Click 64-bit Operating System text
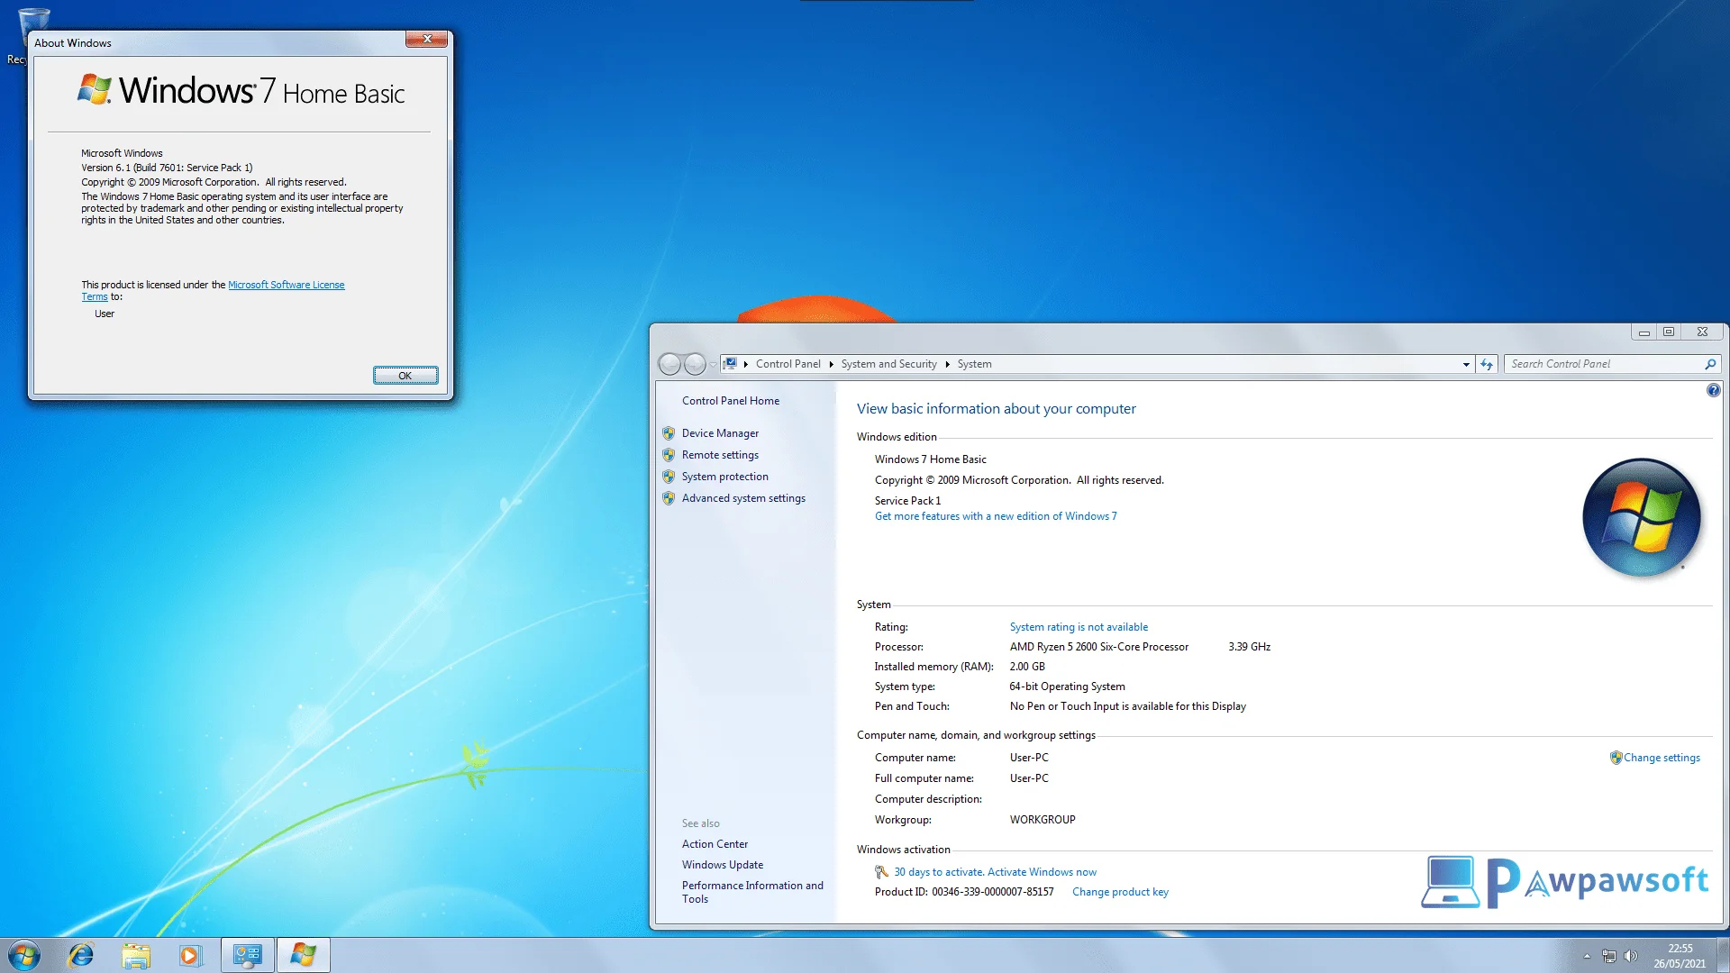 tap(1067, 687)
